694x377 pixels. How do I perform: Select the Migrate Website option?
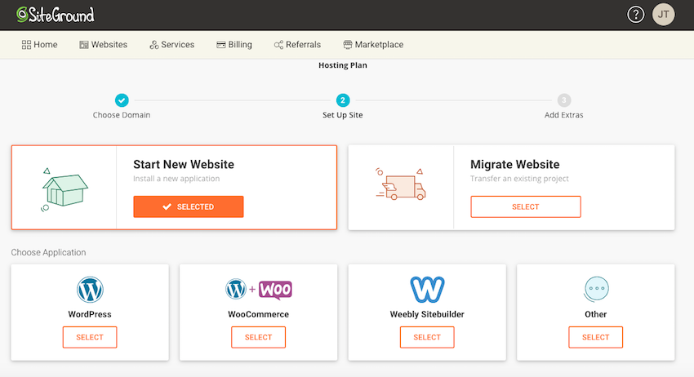coord(526,206)
